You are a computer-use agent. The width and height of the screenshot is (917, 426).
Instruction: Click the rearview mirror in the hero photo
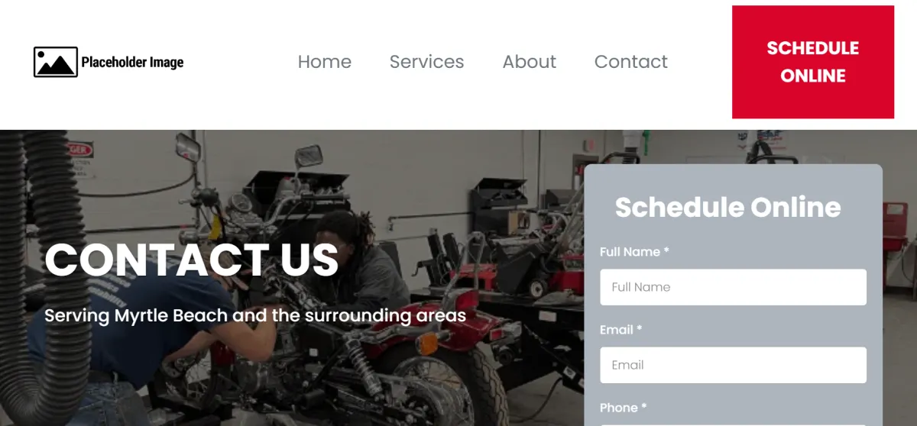(309, 157)
